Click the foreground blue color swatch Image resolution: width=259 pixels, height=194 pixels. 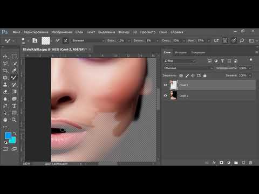point(8,136)
